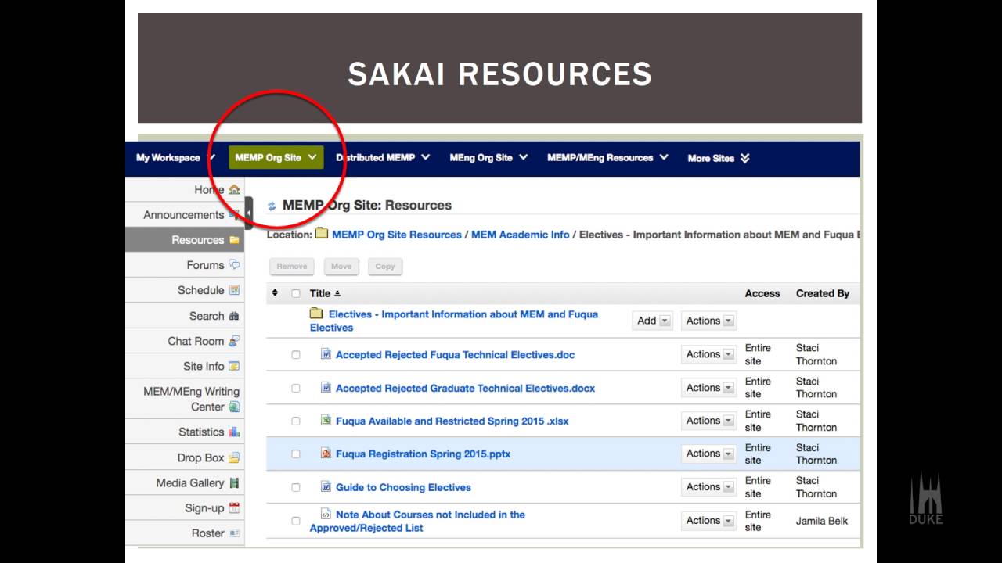This screenshot has width=1002, height=563.
Task: Click the Search binoculars icon
Action: coord(234,316)
